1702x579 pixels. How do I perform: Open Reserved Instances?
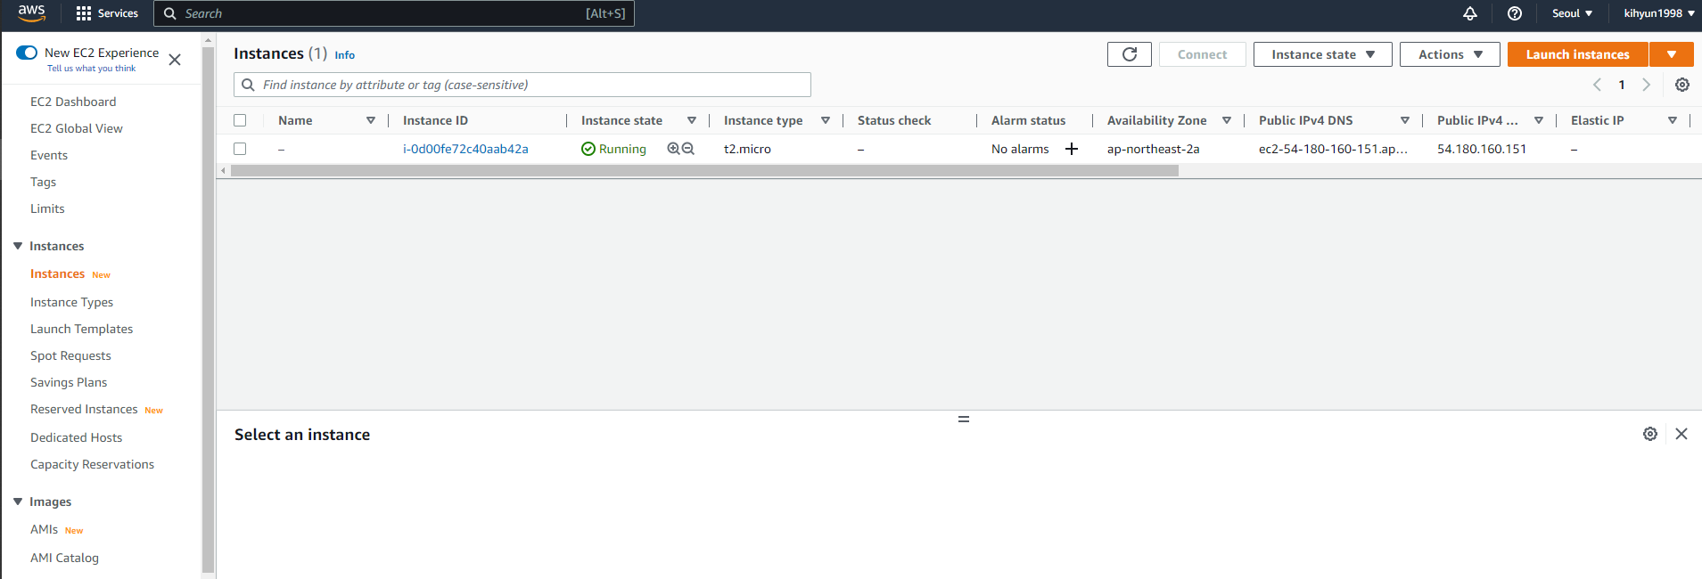click(x=84, y=409)
